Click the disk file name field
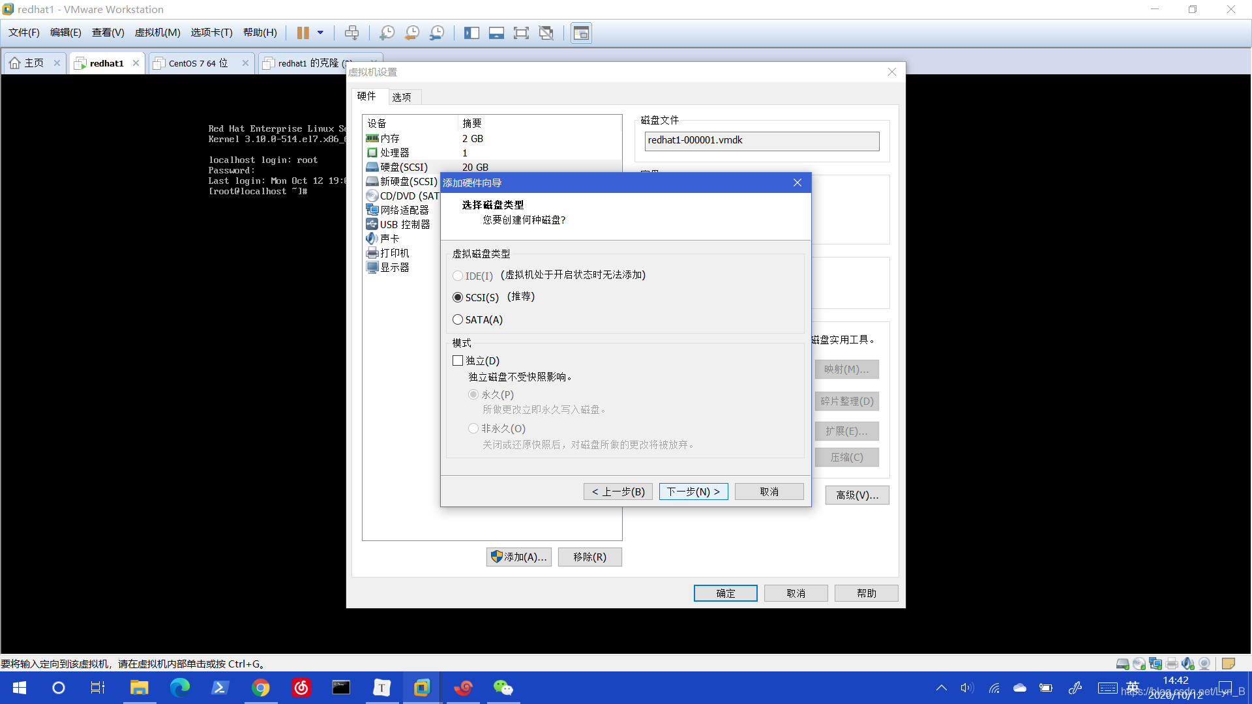 (x=762, y=141)
